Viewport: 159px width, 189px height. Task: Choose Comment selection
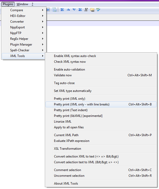pos(101,170)
